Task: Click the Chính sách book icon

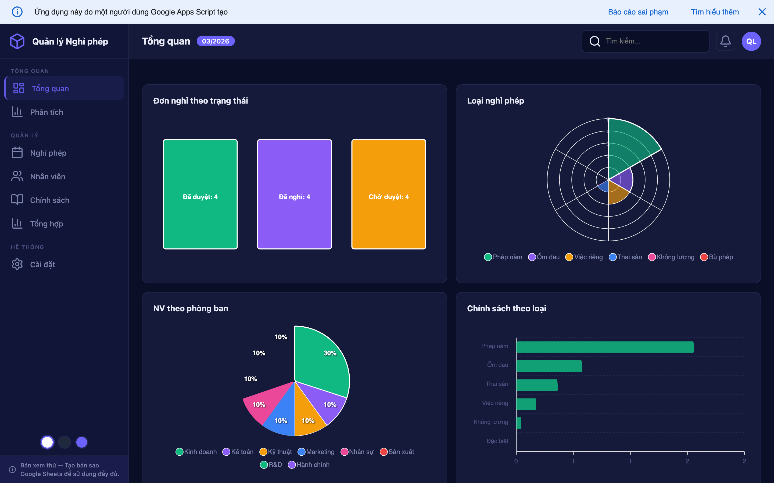Action: point(17,200)
